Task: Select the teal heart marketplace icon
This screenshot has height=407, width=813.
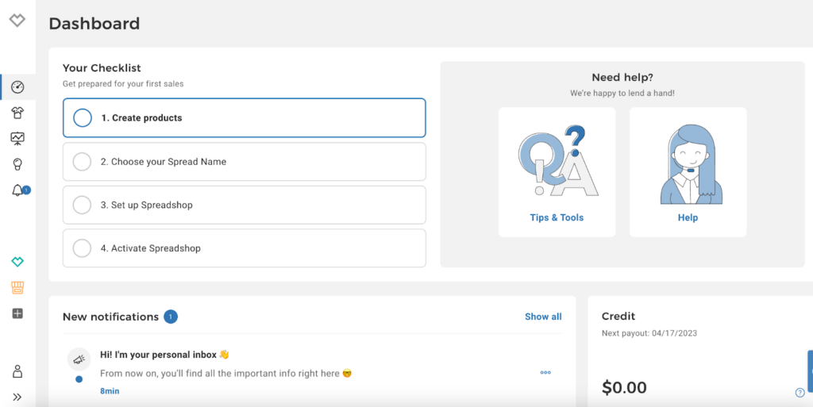Action: pyautogui.click(x=17, y=262)
